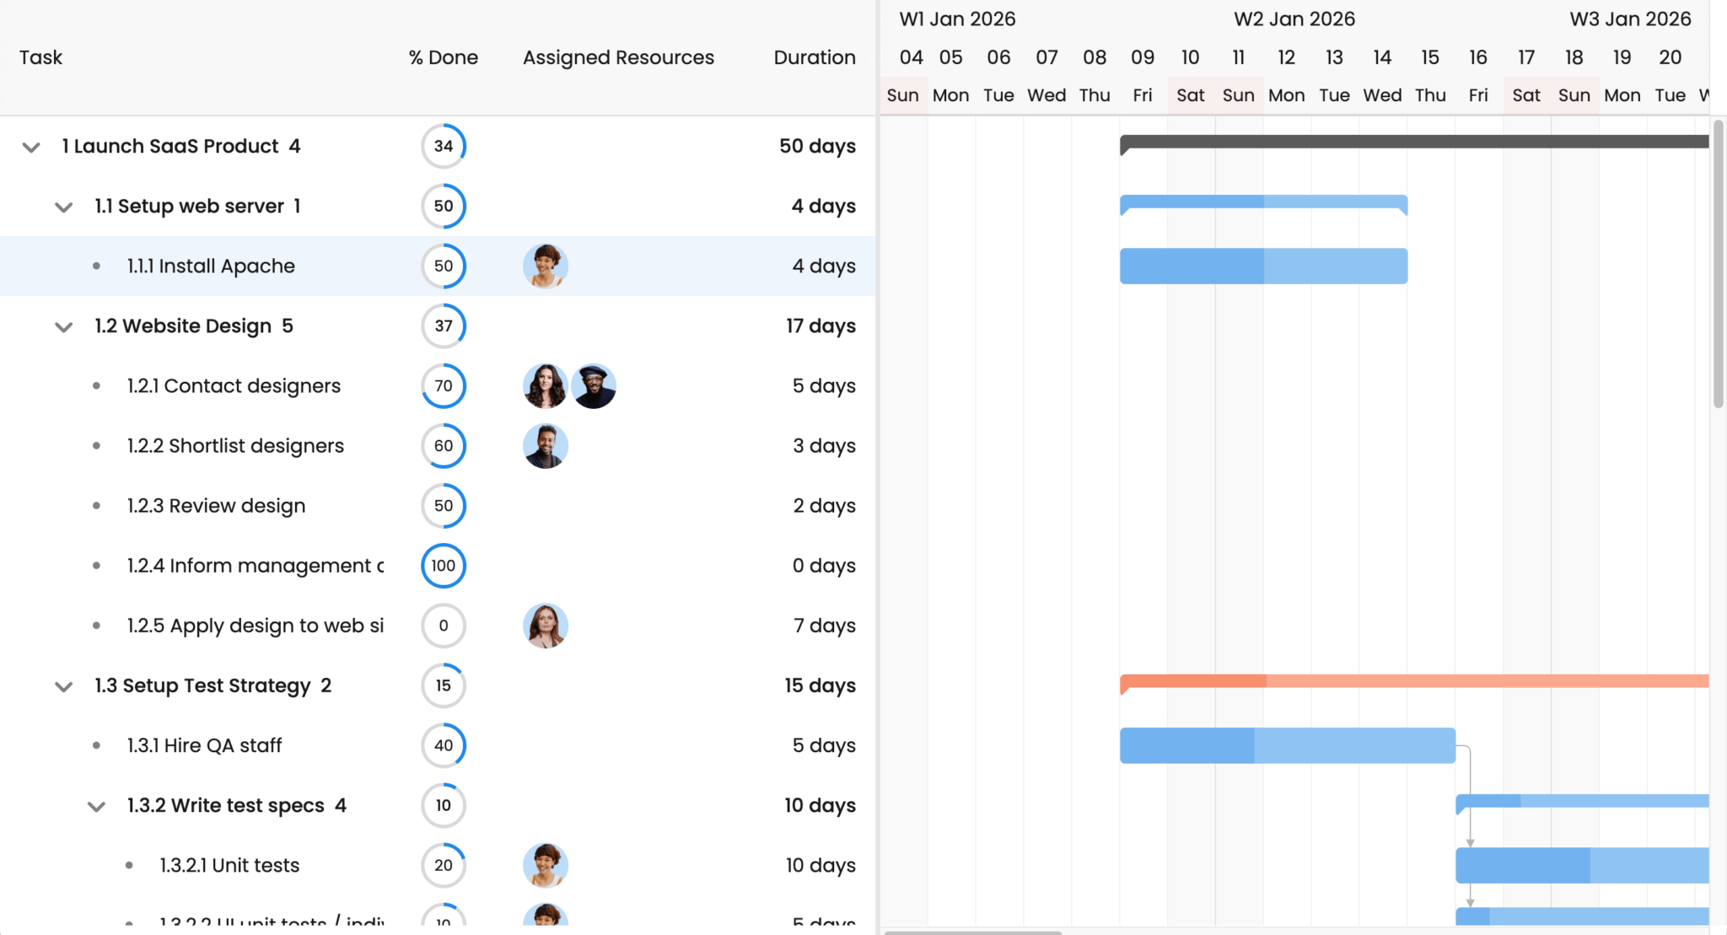The image size is (1727, 935).
Task: Click avatar assigned to Shortlist designers
Action: coord(546,446)
